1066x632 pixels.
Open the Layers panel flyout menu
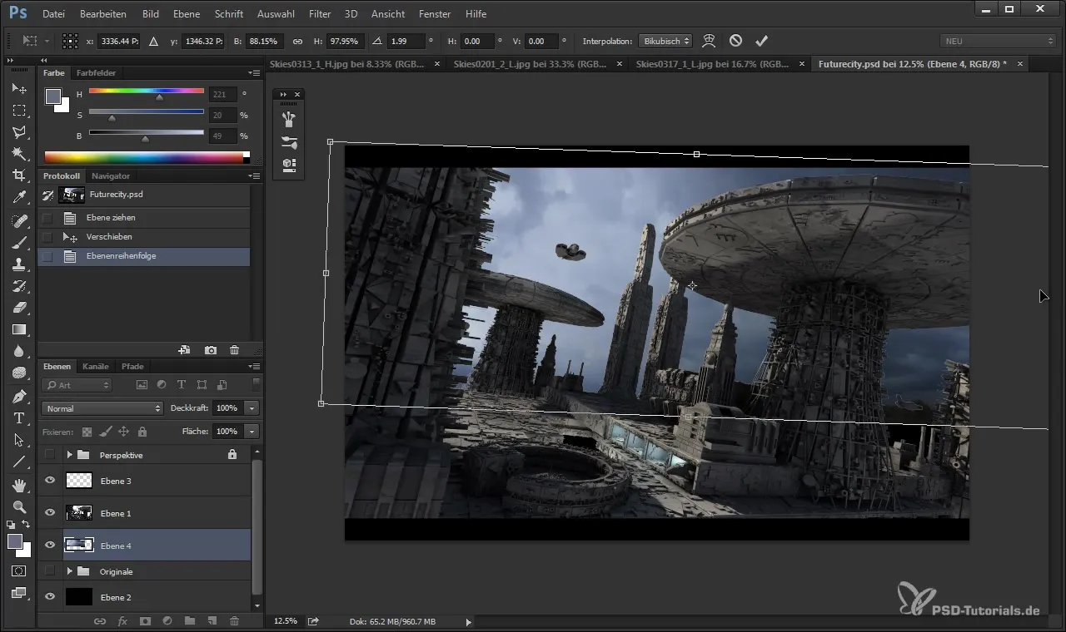pos(254,367)
